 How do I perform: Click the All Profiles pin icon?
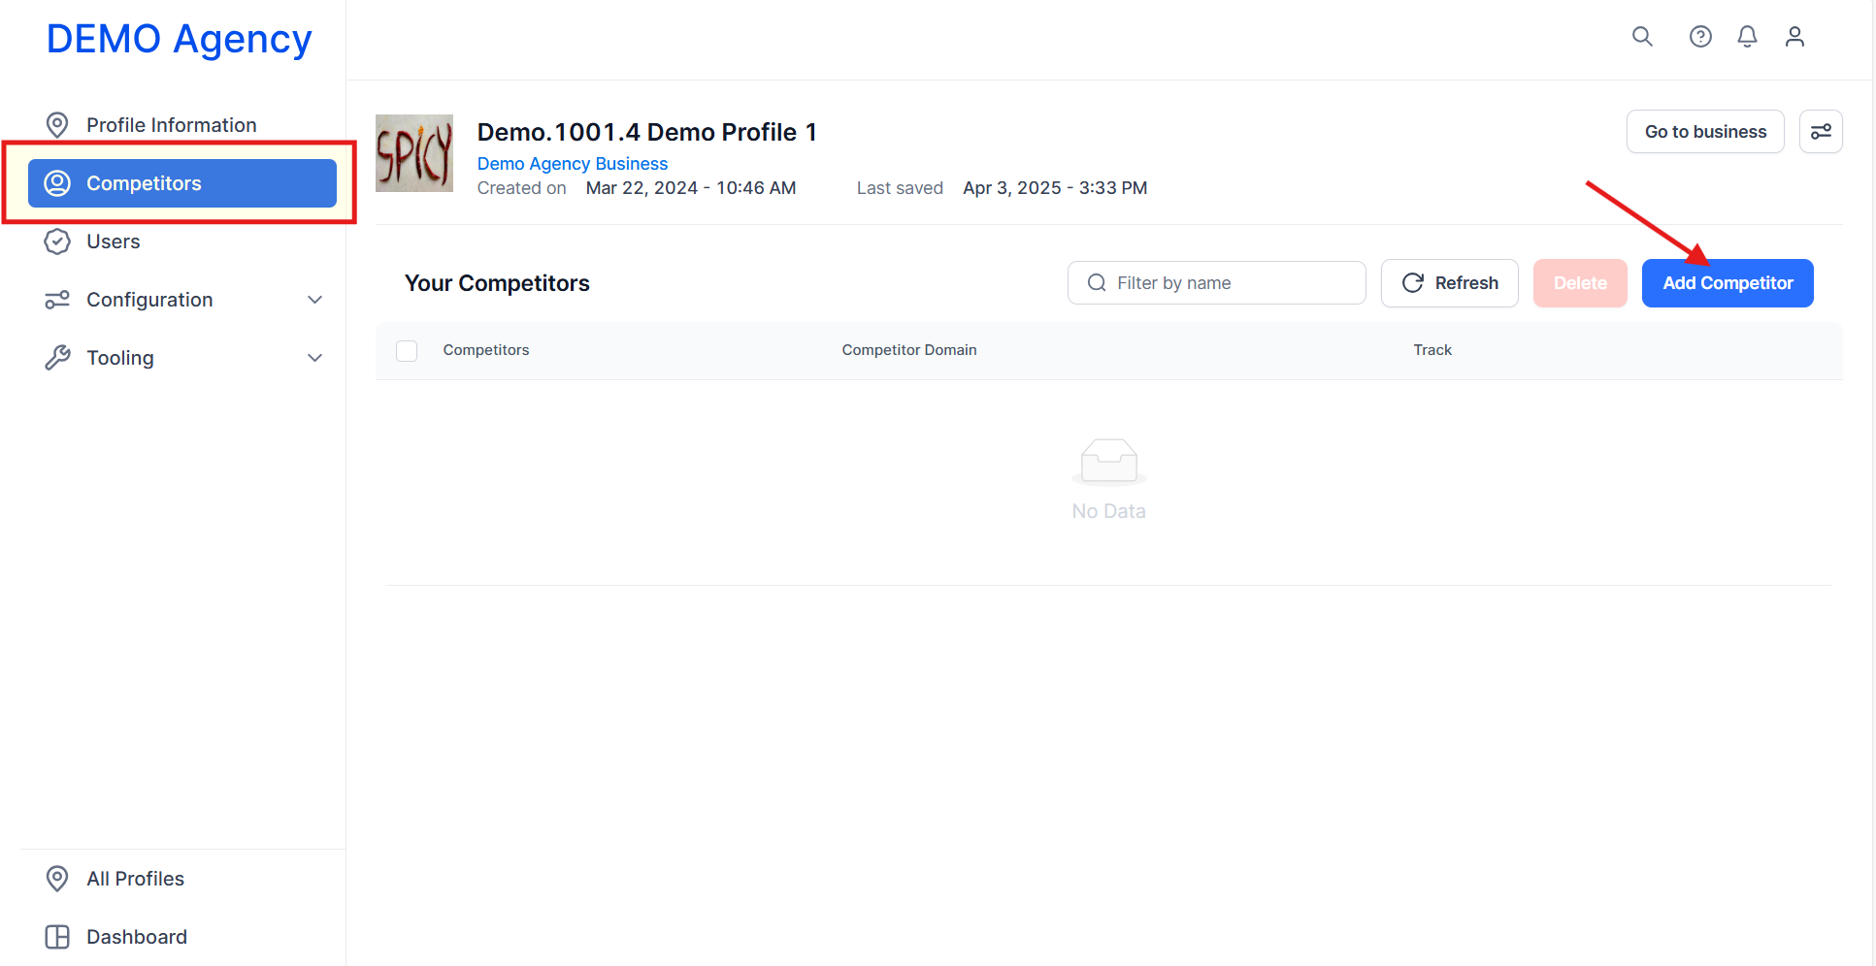(x=57, y=879)
